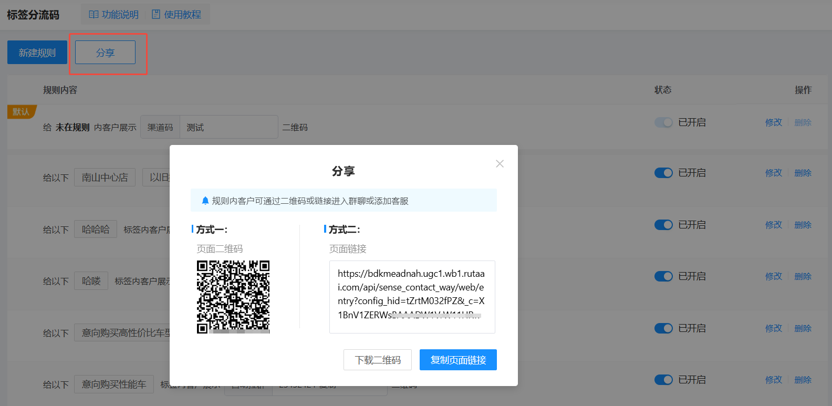This screenshot has width=832, height=406.
Task: Click 删除 for the 哈喽 rule
Action: point(803,276)
